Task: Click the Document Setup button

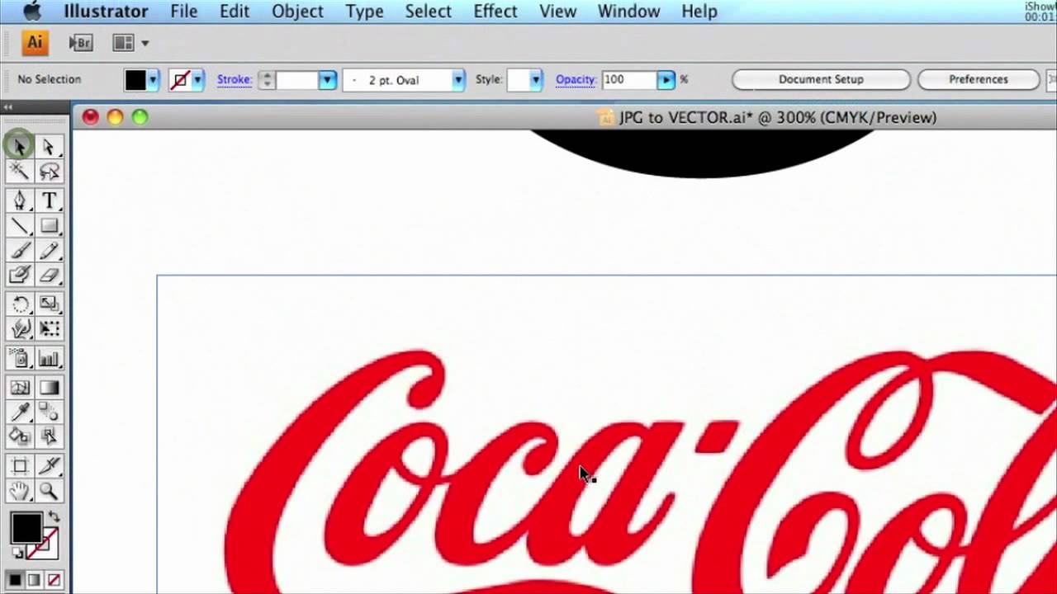Action: [821, 79]
